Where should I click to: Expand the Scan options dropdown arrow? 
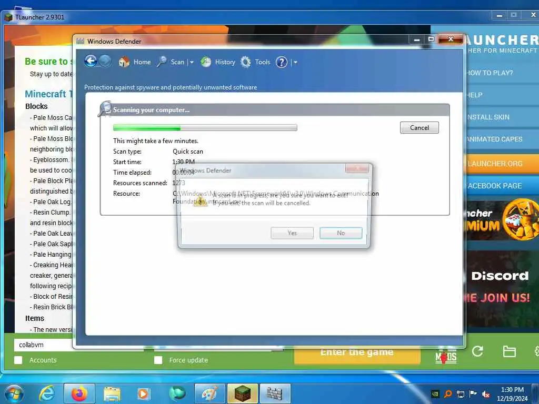(192, 62)
